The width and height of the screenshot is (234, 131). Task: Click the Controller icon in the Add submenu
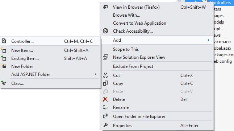[4, 41]
